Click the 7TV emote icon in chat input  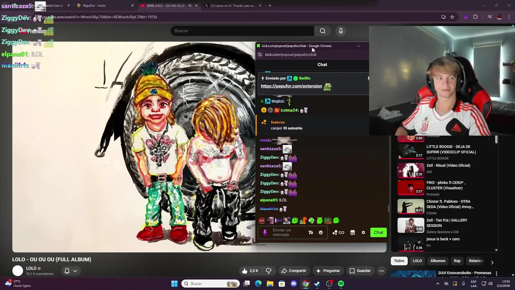(311, 232)
